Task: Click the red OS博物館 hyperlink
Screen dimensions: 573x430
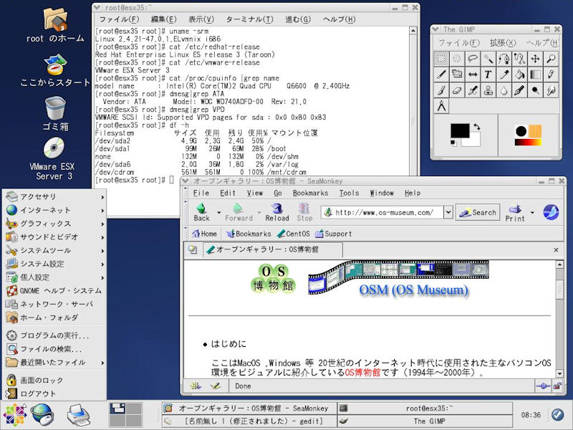Action: [362, 373]
